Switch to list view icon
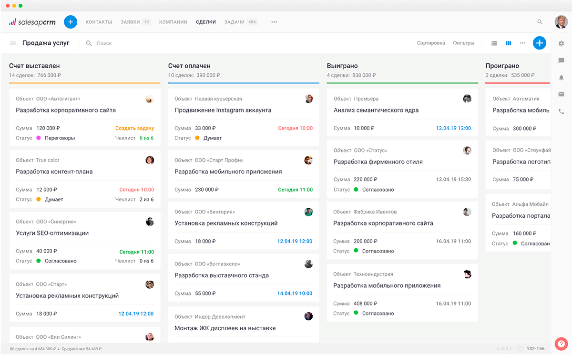Image resolution: width=572 pixels, height=355 pixels. 494,43
